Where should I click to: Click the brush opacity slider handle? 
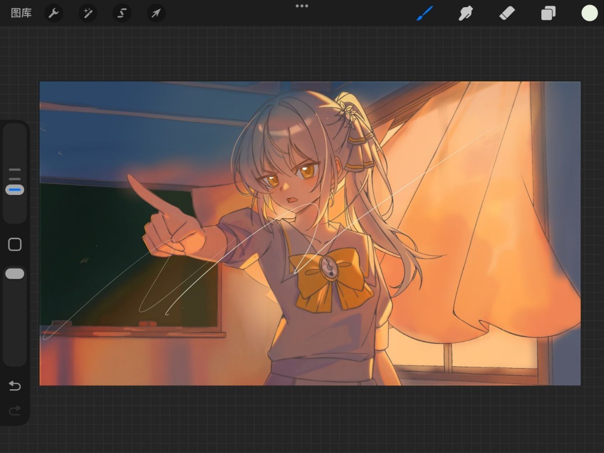coord(15,274)
